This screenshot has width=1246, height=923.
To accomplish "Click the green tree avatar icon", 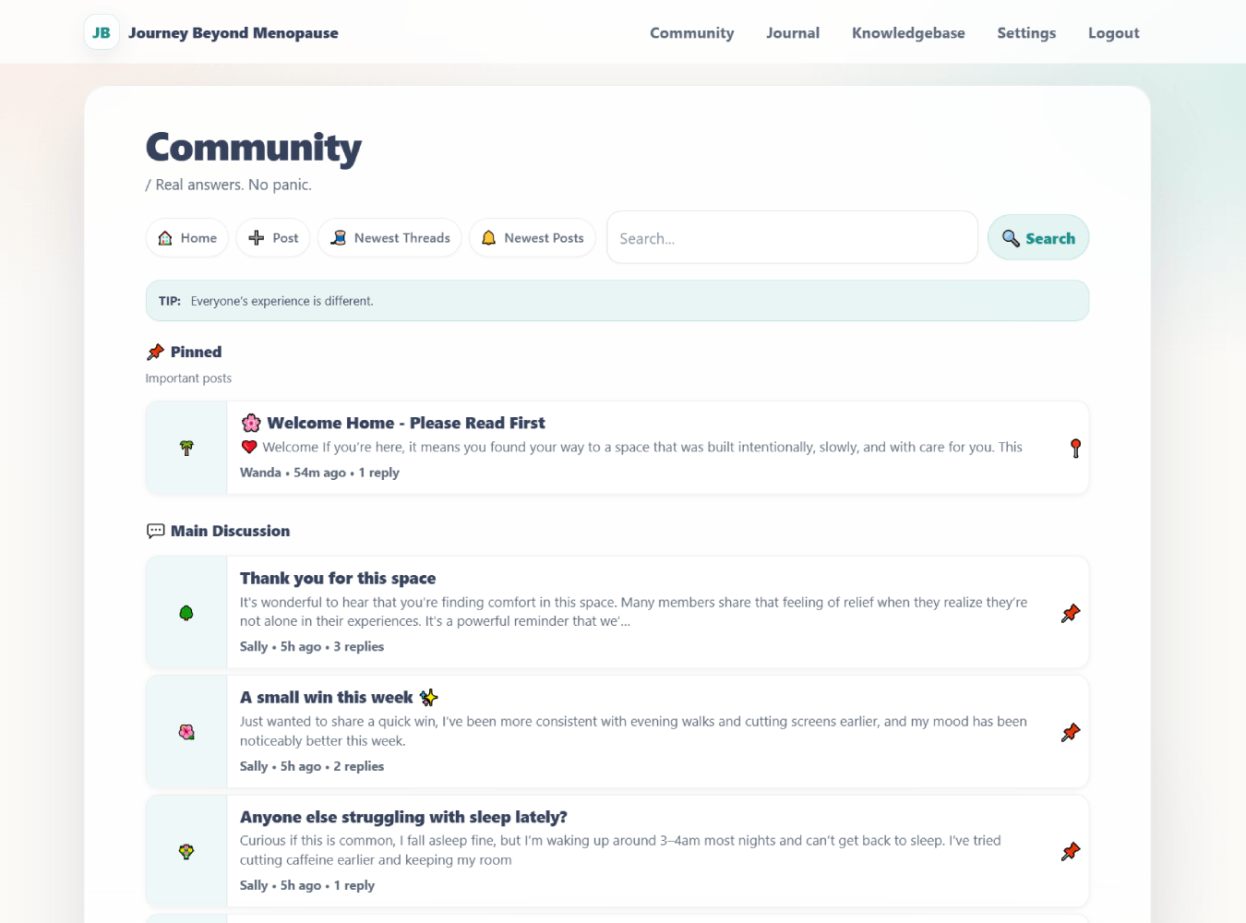I will click(186, 613).
